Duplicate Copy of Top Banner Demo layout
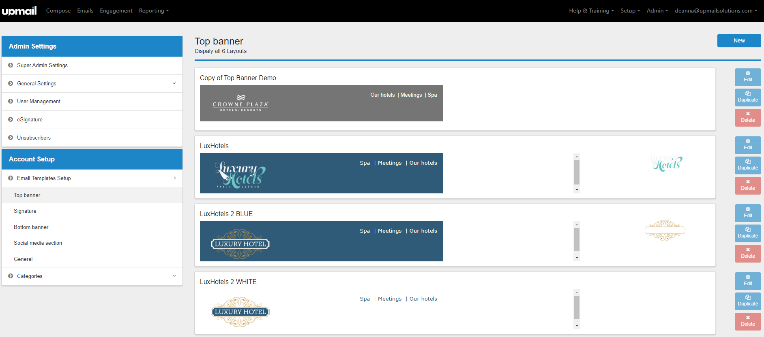The image size is (764, 337). point(748,97)
